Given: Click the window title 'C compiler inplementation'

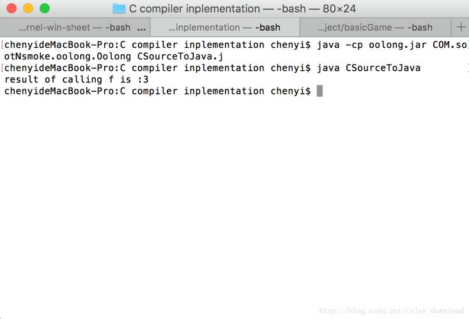Looking at the screenshot, I should coord(193,9).
